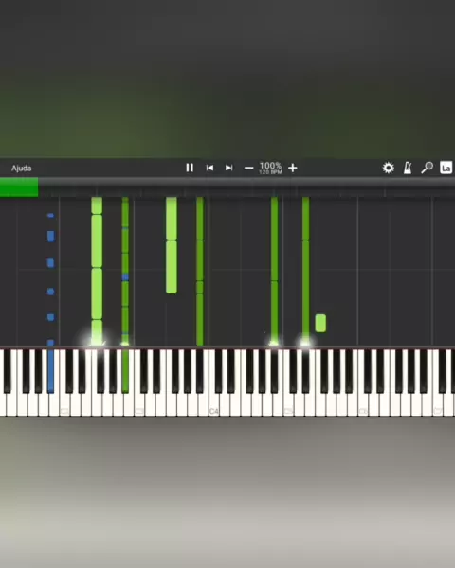Click the top blue falling note marker
This screenshot has width=455, height=568.
(50, 216)
